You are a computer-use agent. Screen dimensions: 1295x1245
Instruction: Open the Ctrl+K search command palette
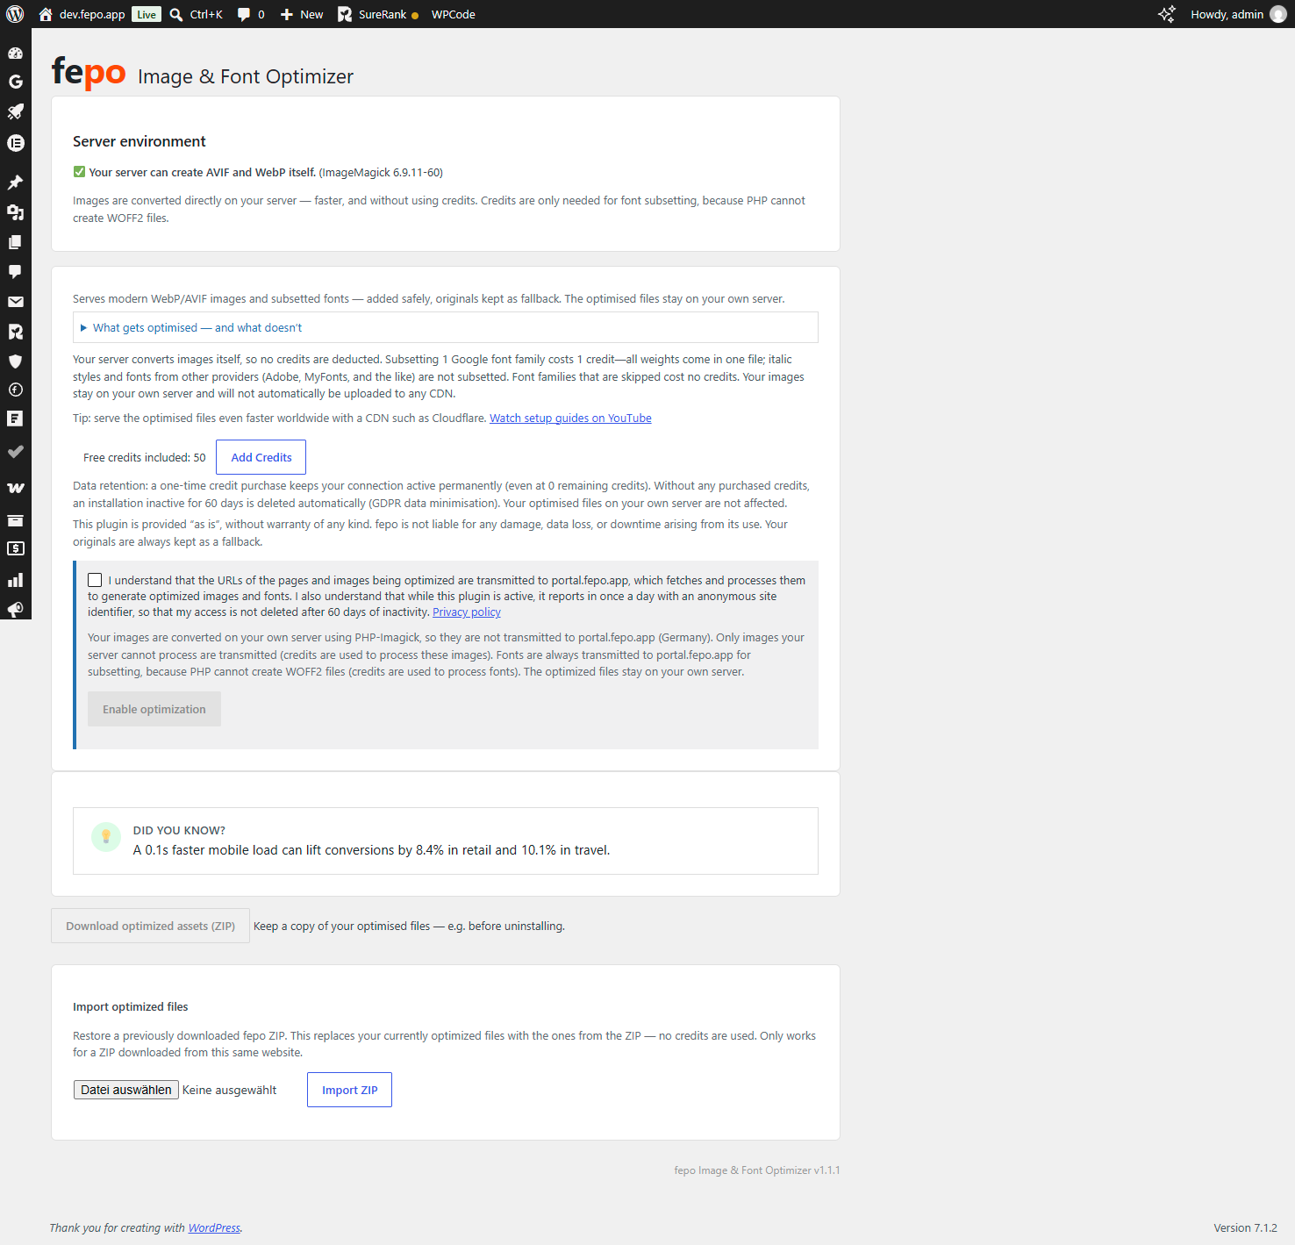[196, 14]
